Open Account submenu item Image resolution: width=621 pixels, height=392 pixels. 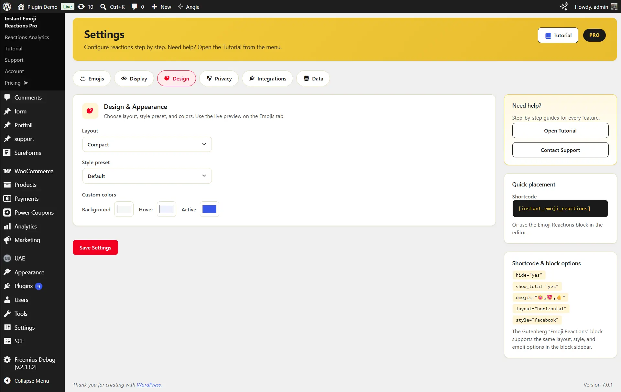click(14, 71)
